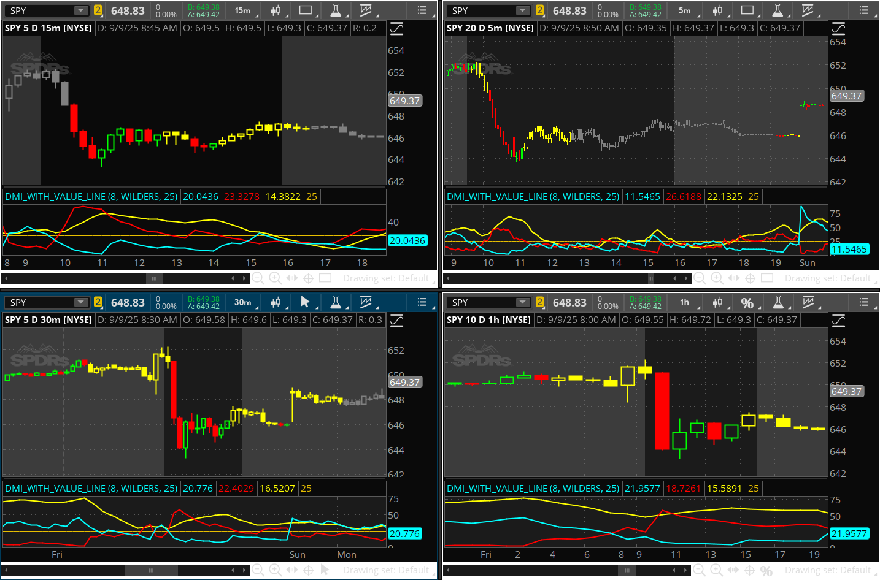The width and height of the screenshot is (880, 580).
Task: Select percent drawing tool in 1h chart toolbar
Action: [747, 303]
